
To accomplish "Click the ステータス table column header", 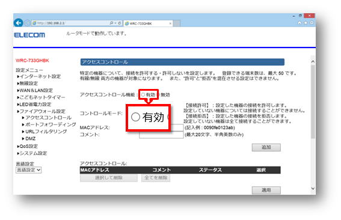I will [210, 170].
